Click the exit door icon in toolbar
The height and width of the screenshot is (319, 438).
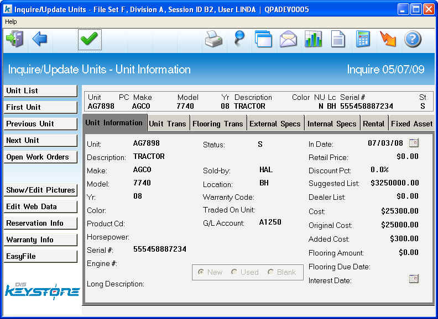pyautogui.click(x=14, y=39)
